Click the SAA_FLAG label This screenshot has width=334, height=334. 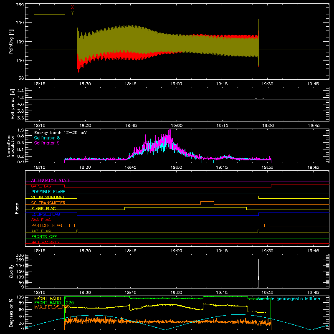click(x=41, y=220)
